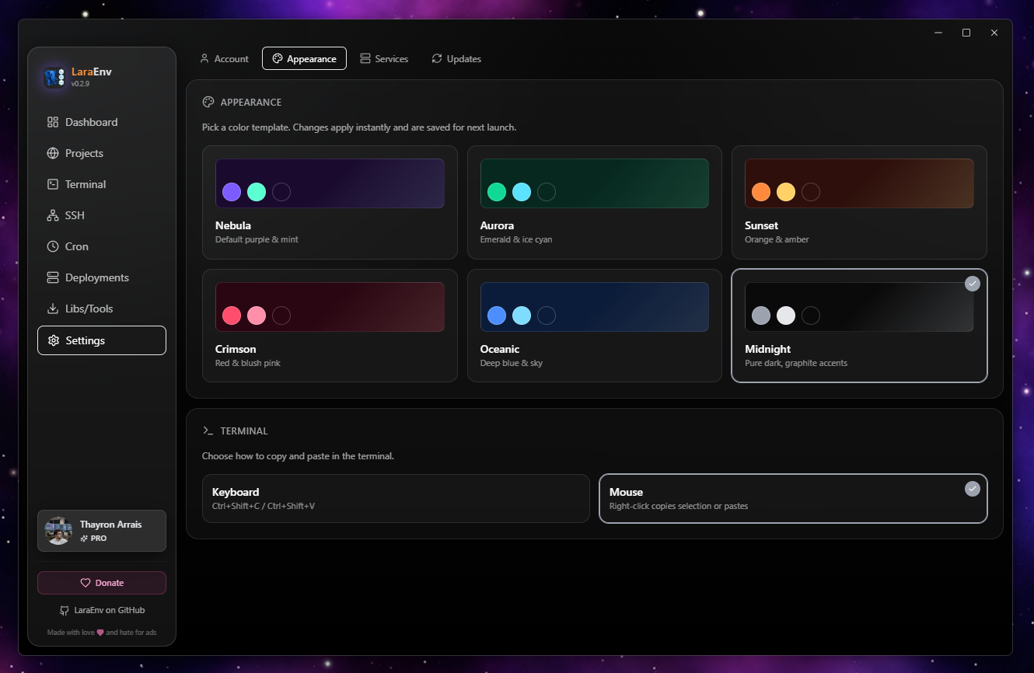Click Nebula mint color swatch
This screenshot has width=1034, height=673.
257,192
